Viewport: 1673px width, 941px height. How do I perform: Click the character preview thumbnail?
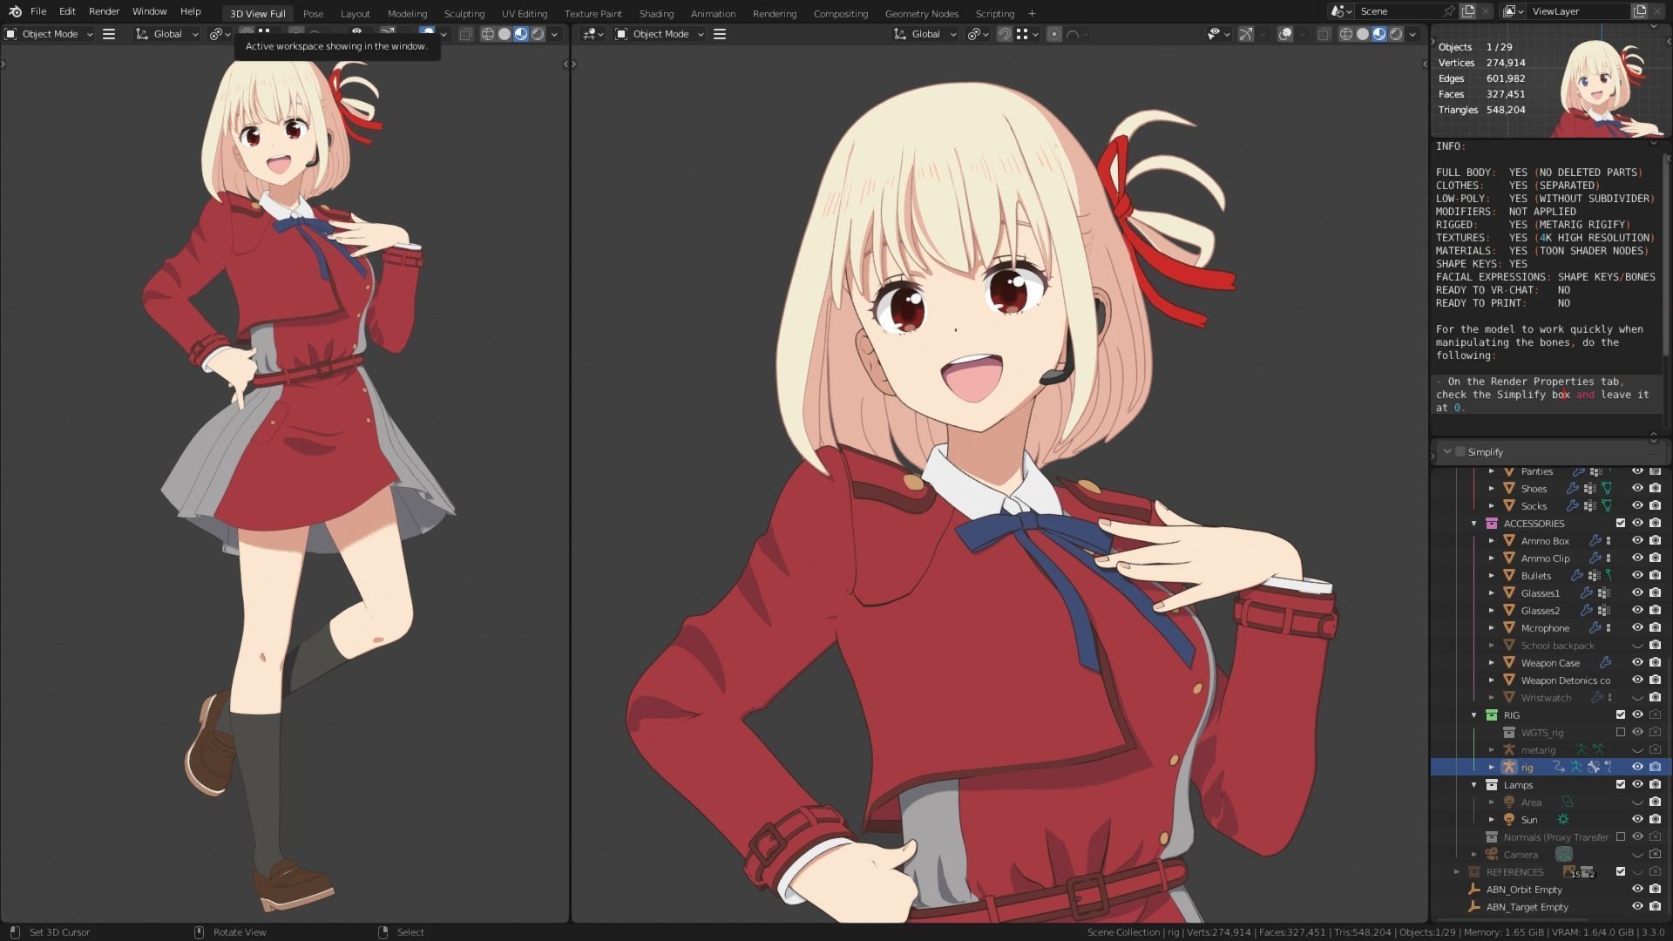click(1603, 89)
